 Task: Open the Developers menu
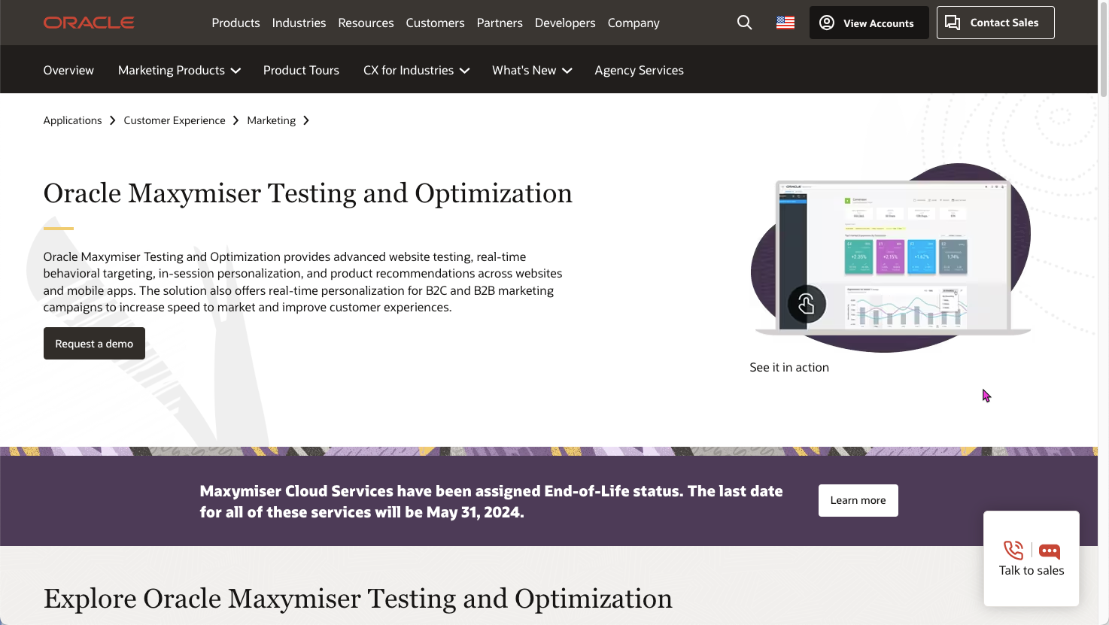tap(565, 23)
